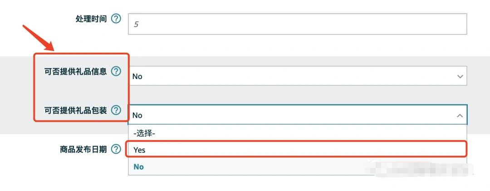Show help tooltip for 可否提供礼品包装
The height and width of the screenshot is (191, 490).
click(116, 110)
